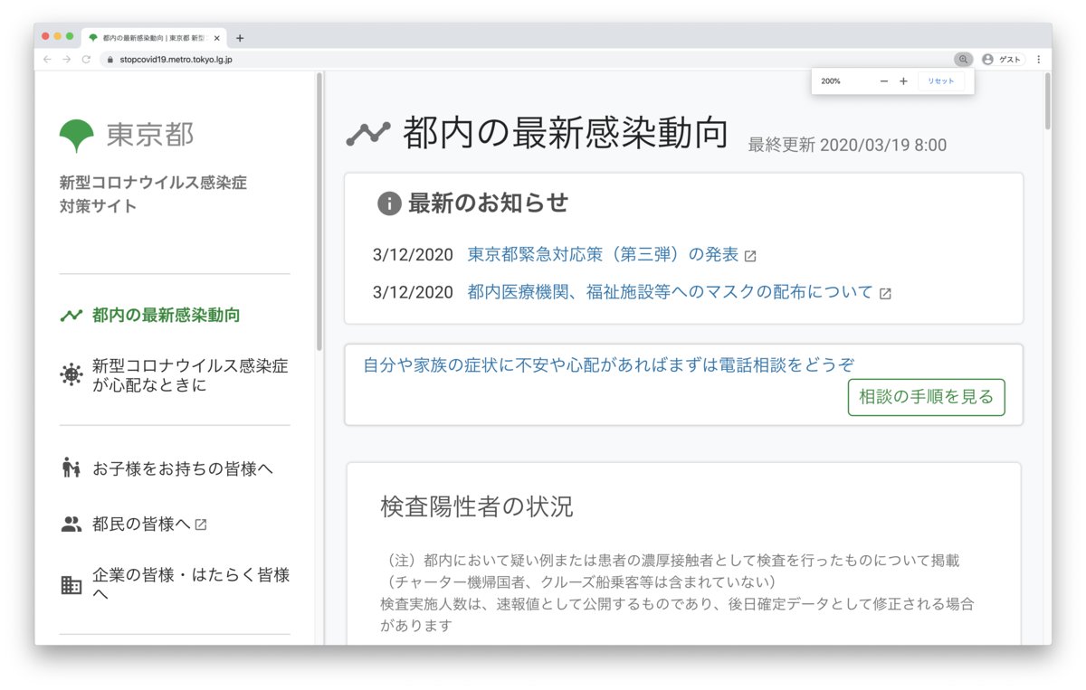The height and width of the screenshot is (690, 1086).
Task: Open the 東京都緊急対応策（第三弾）の発表 link
Action: pos(599,254)
